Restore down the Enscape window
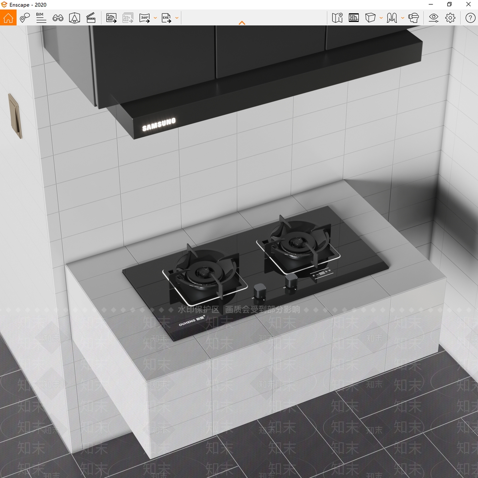This screenshot has width=478, height=478. (x=449, y=4)
